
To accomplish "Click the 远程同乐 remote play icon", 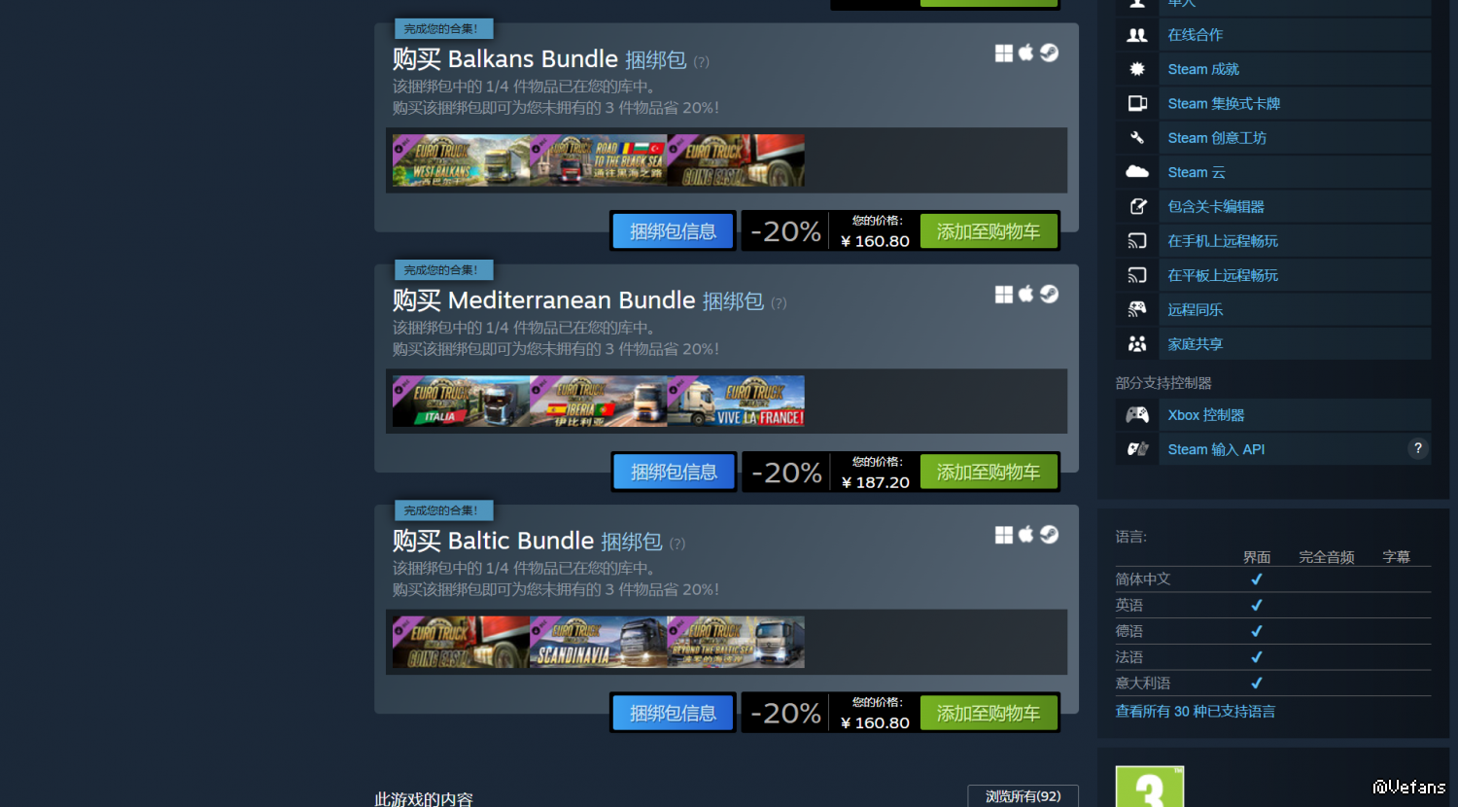I will click(x=1136, y=309).
